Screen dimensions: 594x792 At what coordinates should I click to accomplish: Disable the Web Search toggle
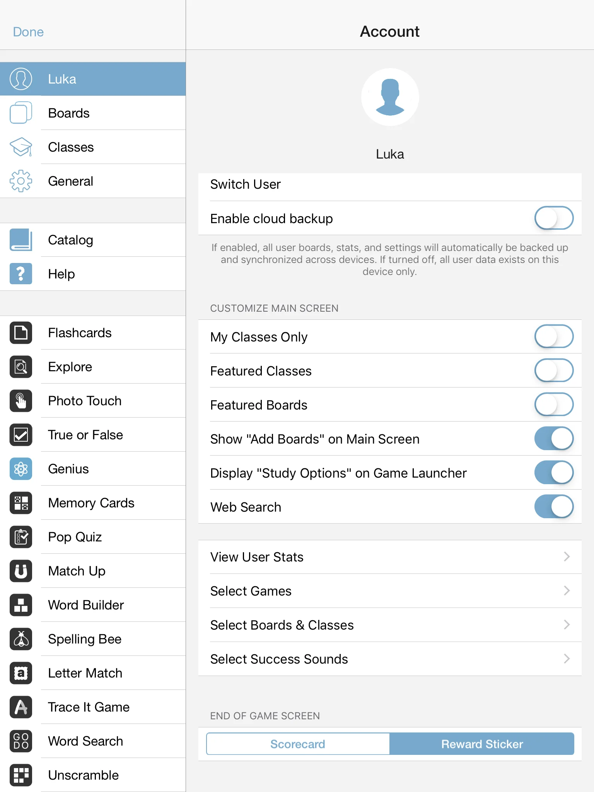[554, 507]
